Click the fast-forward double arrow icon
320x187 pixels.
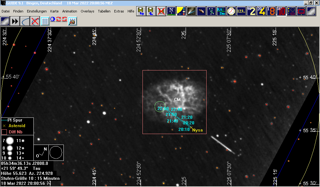tap(15, 21)
